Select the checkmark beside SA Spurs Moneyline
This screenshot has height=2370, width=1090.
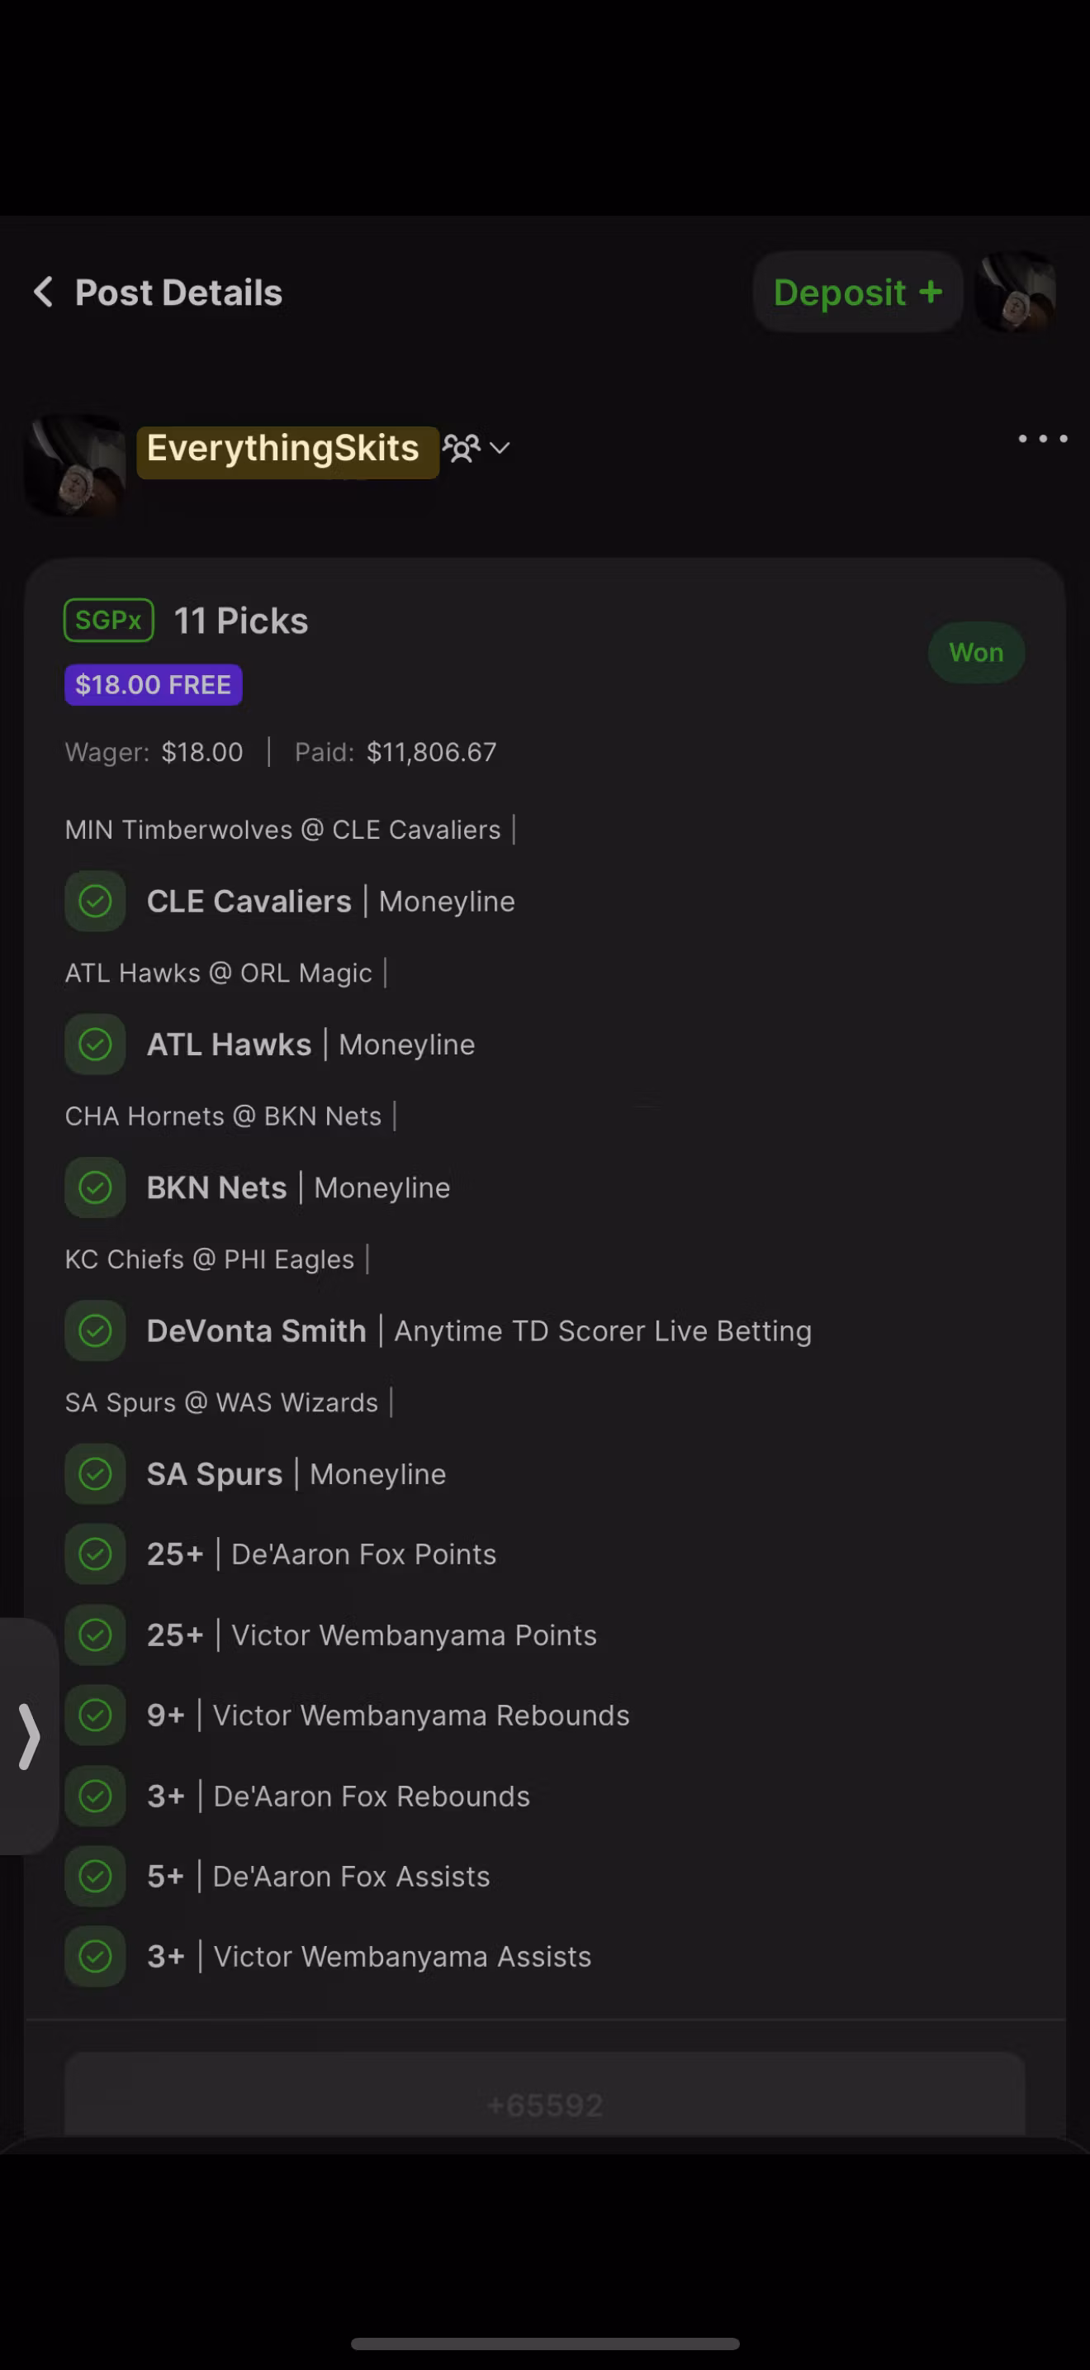coord(95,1473)
